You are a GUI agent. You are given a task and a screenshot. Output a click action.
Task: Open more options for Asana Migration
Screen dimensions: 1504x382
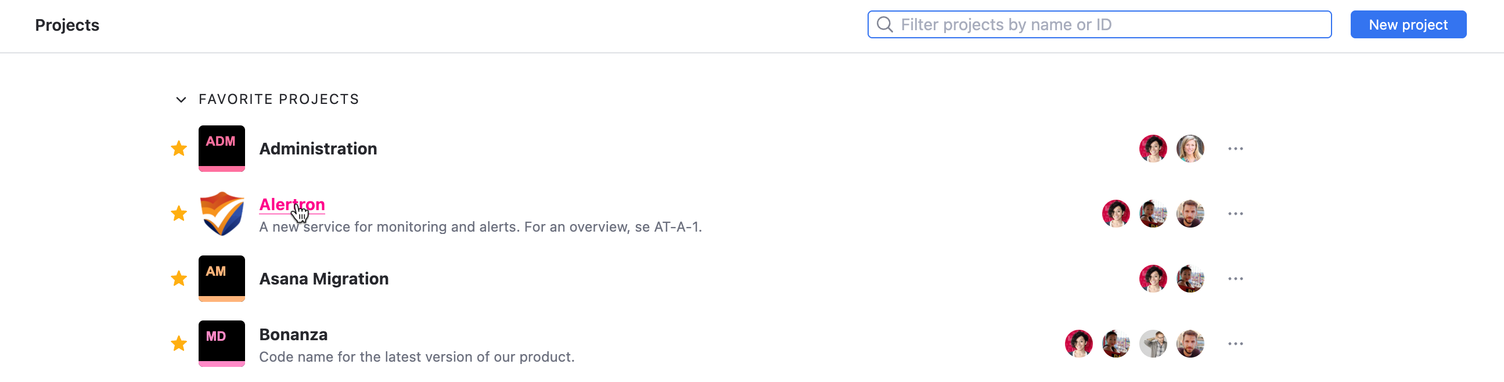[x=1235, y=278]
